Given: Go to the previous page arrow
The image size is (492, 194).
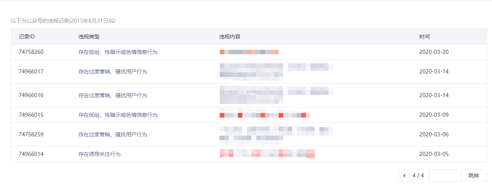Looking at the screenshot, I should point(404,176).
